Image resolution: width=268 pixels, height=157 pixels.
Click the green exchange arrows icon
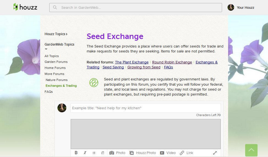(94, 83)
